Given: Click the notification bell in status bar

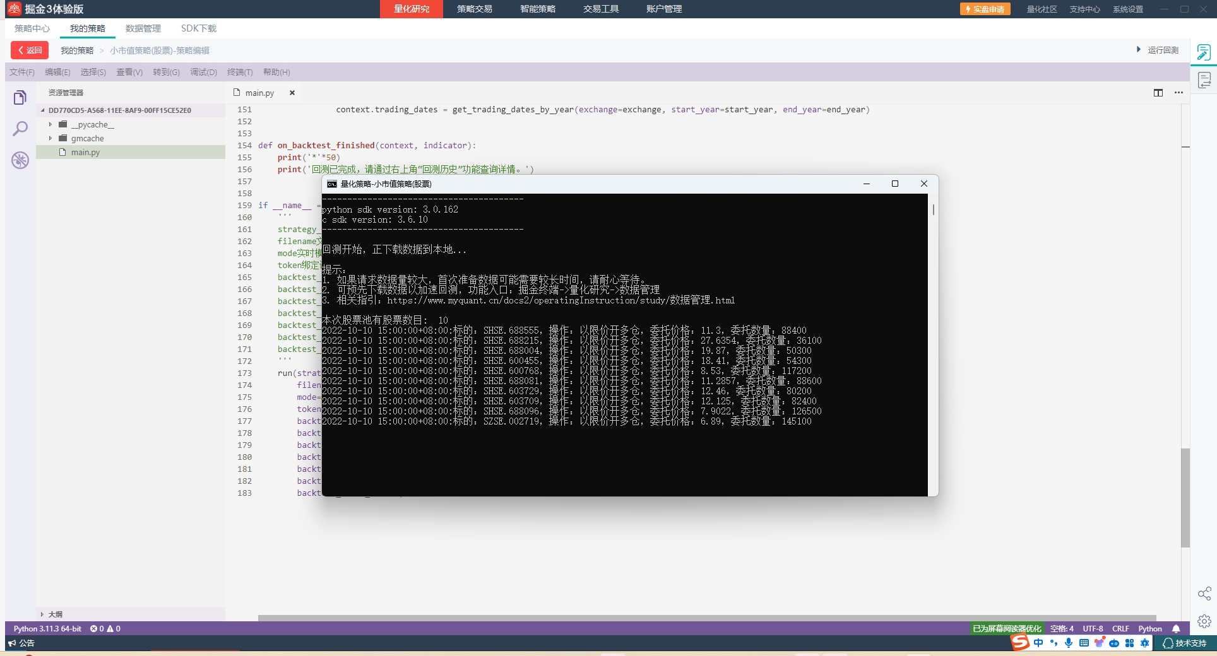Looking at the screenshot, I should [x=1176, y=629].
